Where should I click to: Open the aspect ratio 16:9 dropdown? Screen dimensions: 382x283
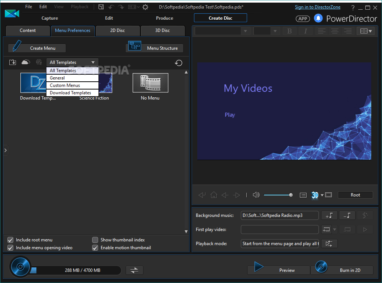point(134,7)
